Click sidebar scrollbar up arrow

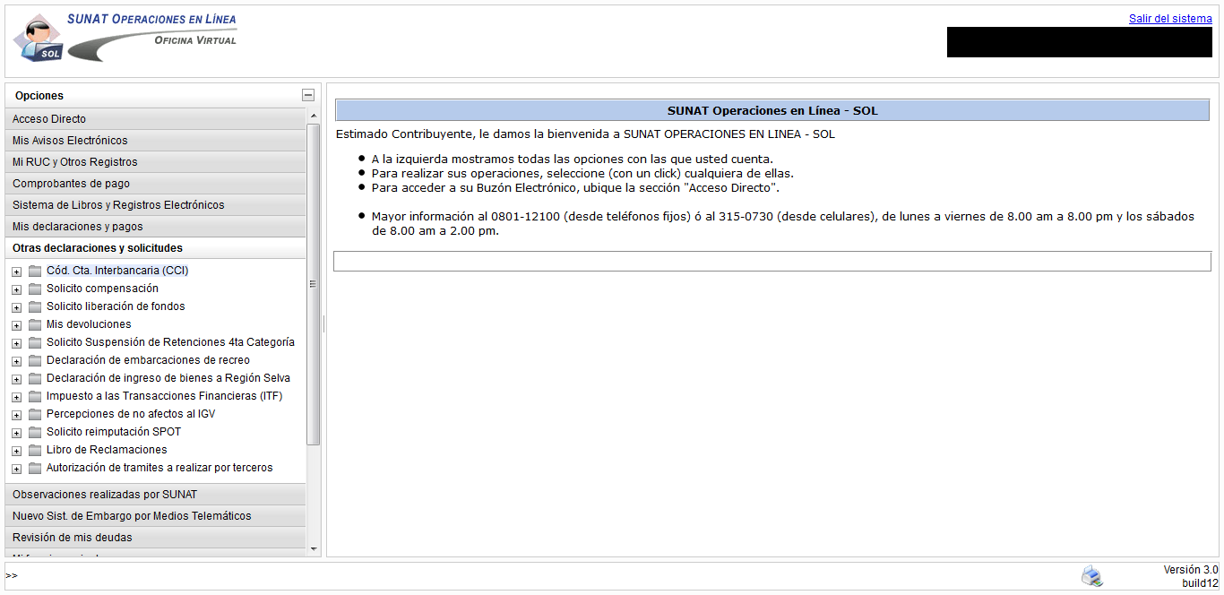click(x=314, y=116)
